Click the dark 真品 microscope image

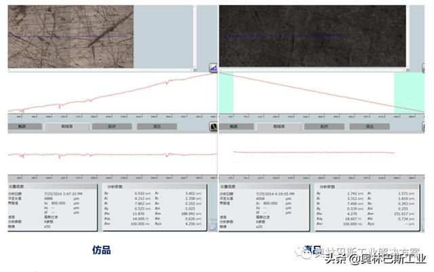[312, 36]
